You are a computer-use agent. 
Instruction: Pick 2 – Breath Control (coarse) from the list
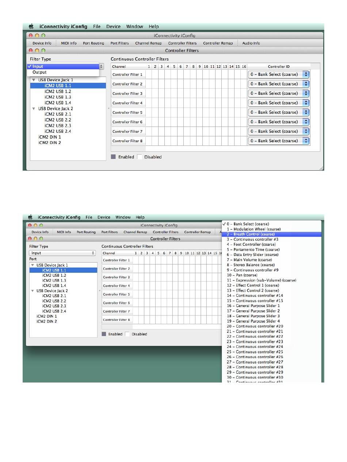coord(272,234)
